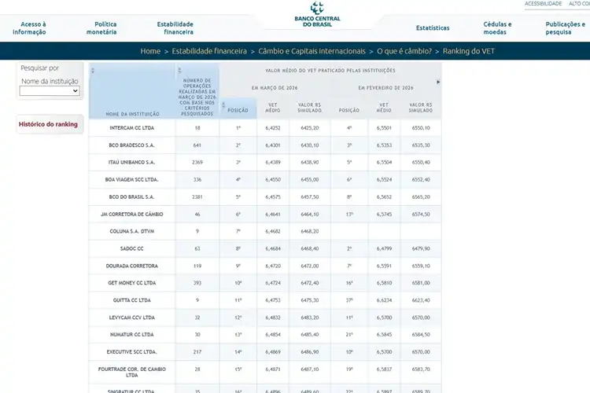This screenshot has height=393, width=590.
Task: Open the Estabilidade financeira menu
Action: pyautogui.click(x=175, y=28)
